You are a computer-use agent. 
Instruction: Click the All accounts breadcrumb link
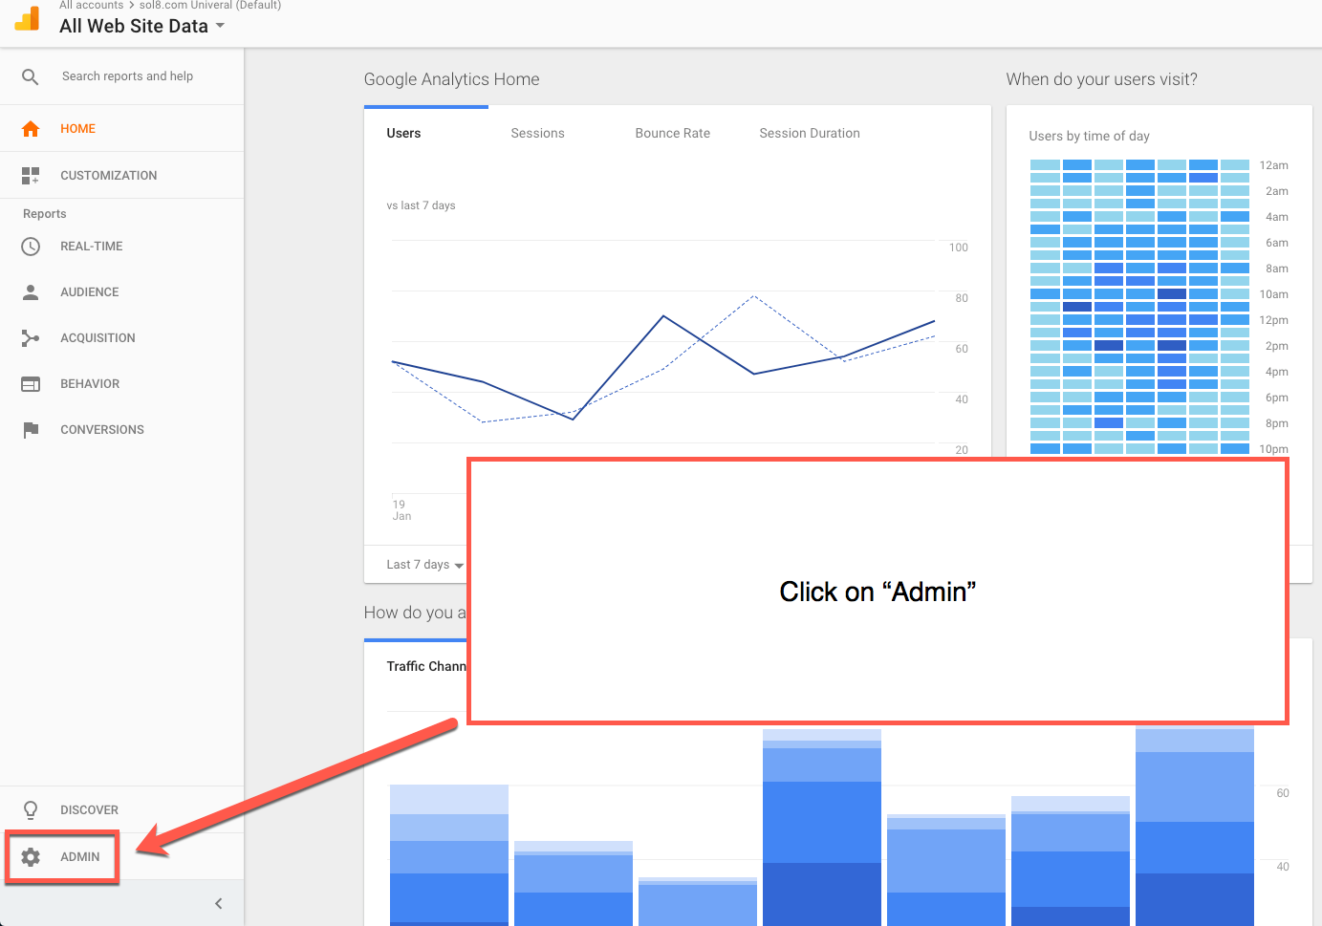tap(91, 5)
